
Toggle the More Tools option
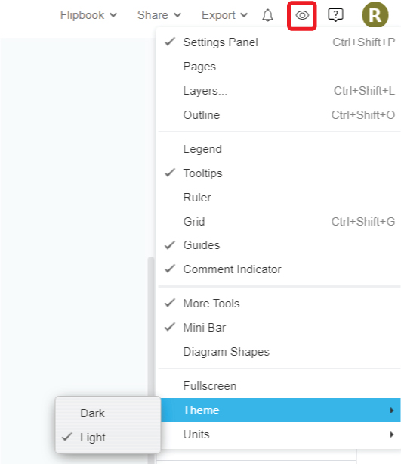pyautogui.click(x=279, y=304)
